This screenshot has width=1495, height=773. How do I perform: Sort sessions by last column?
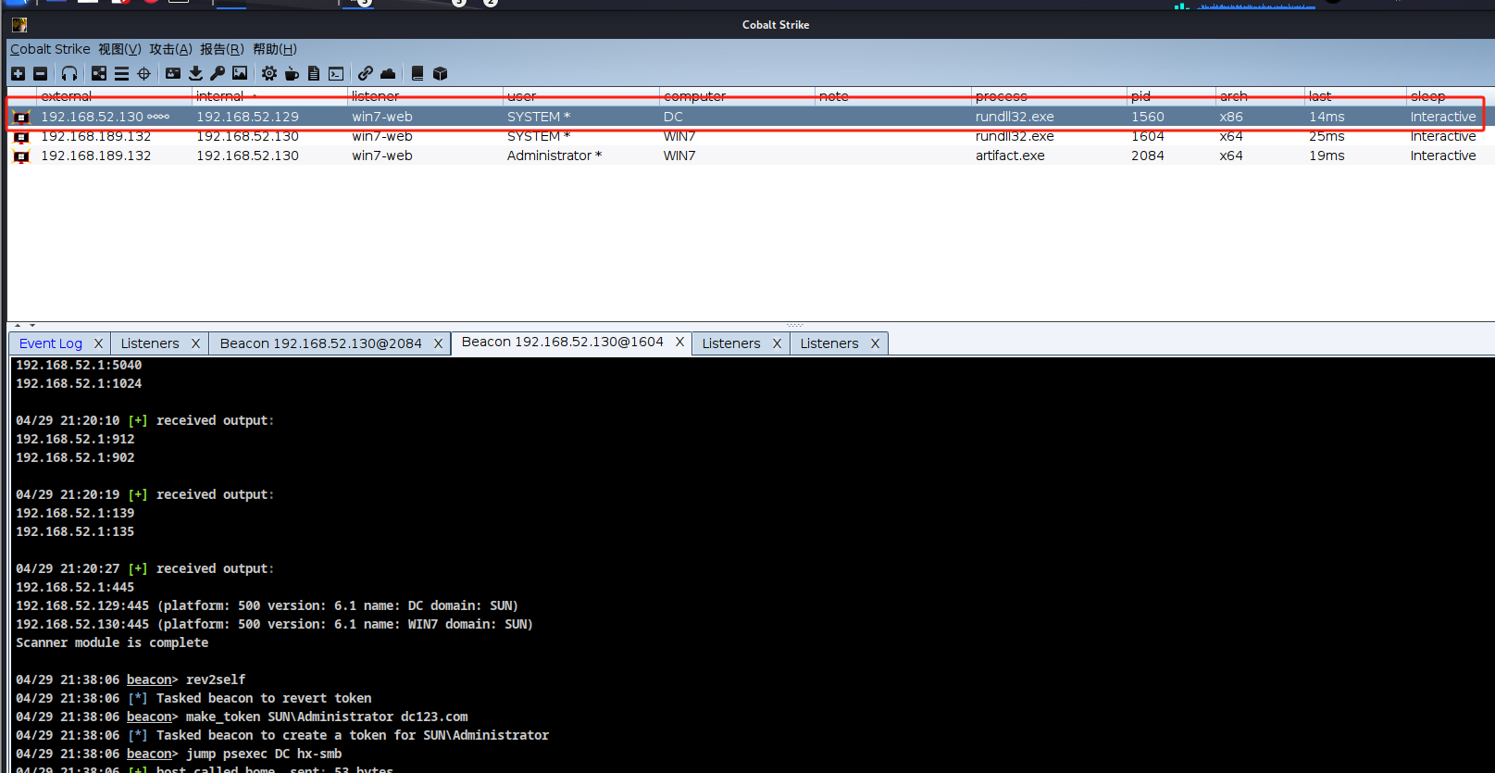tap(1355, 96)
